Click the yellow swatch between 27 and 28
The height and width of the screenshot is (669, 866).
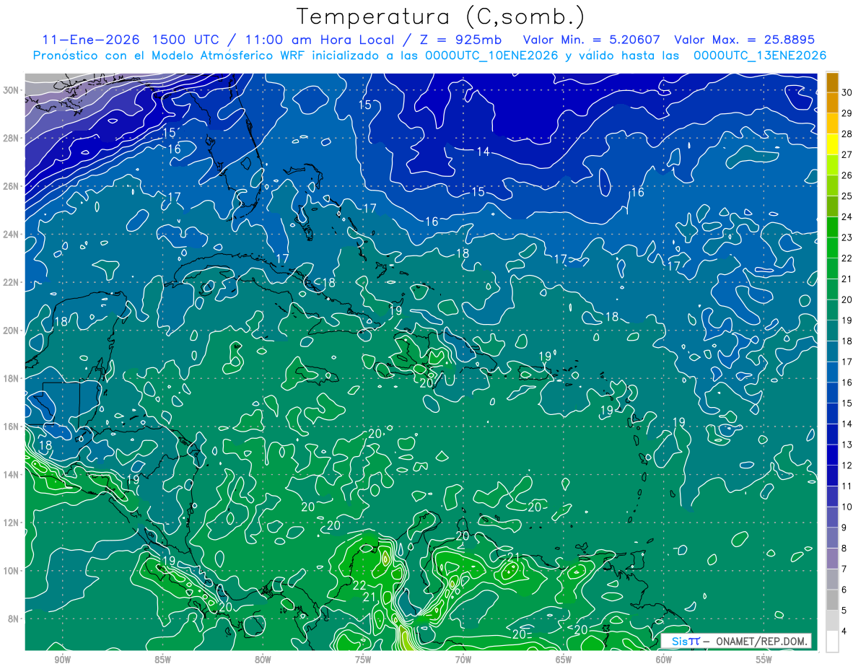coord(832,144)
